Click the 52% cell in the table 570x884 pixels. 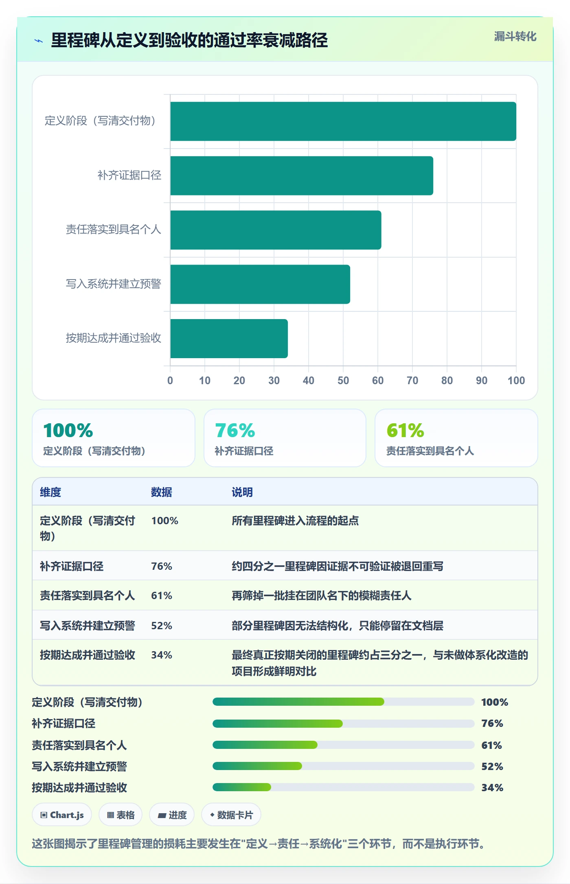point(162,626)
